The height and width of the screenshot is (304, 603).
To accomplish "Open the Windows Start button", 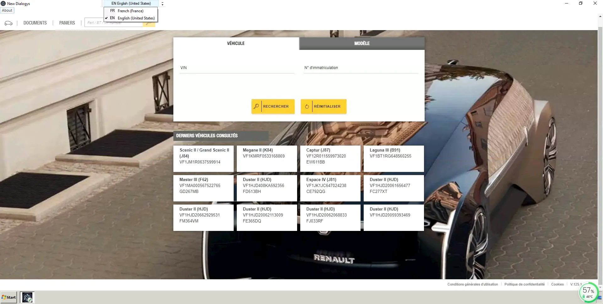I will [x=9, y=297].
